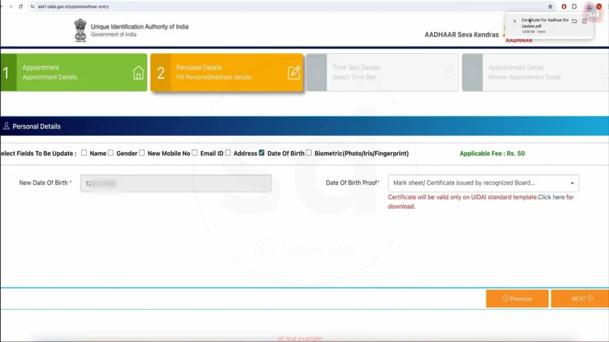Select the Biometric (Photo/Iris/Fingerprint) checkbox

pos(309,153)
